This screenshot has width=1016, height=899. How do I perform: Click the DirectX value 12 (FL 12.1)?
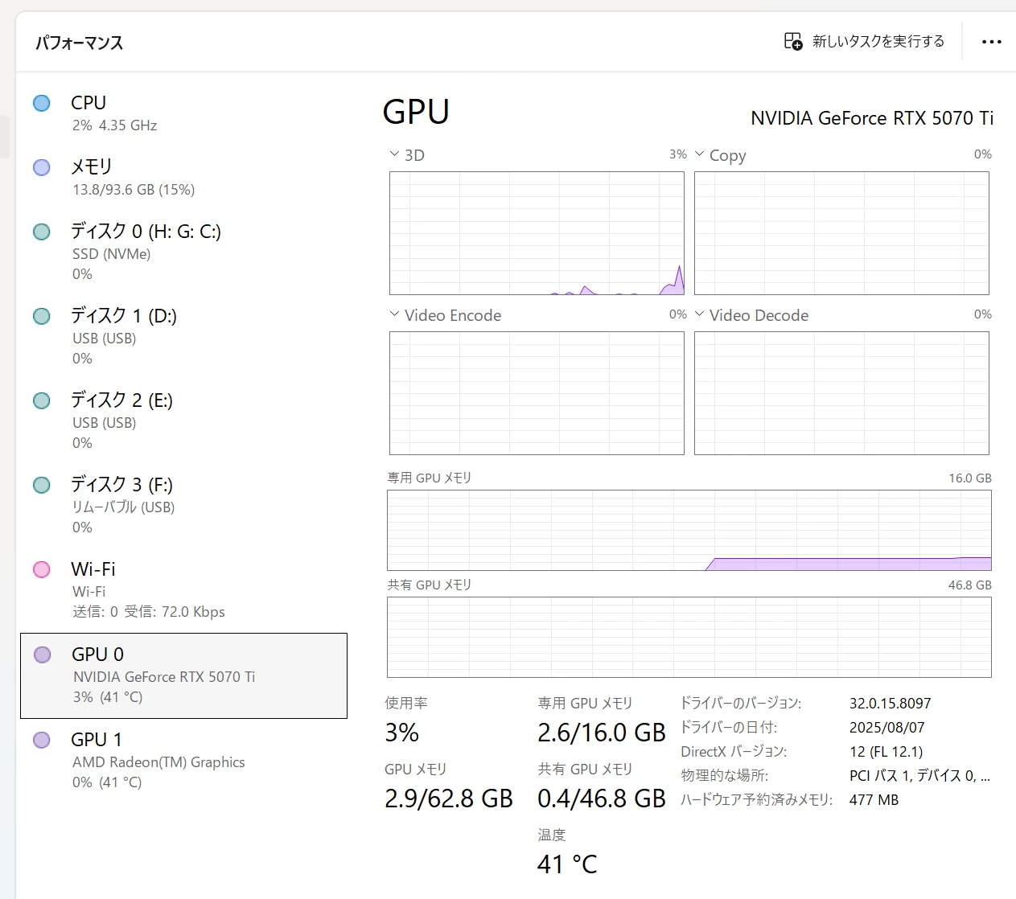click(886, 751)
